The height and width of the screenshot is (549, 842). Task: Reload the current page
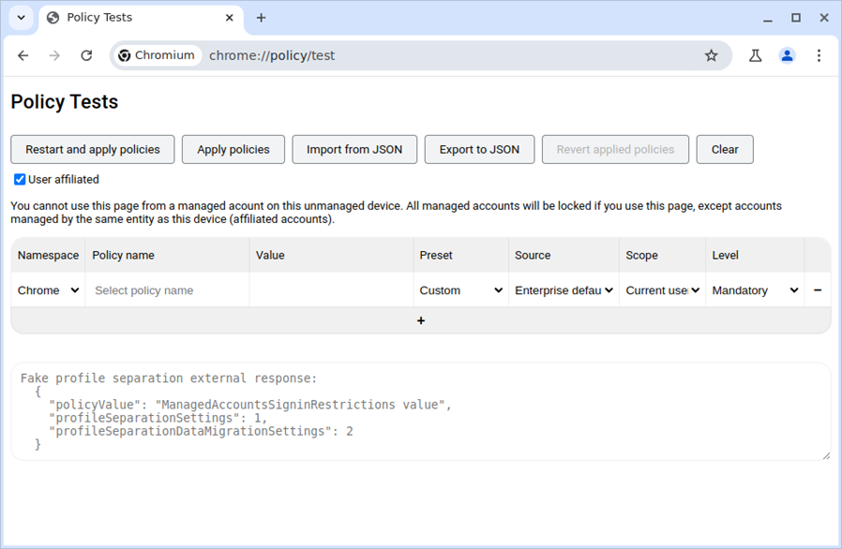(86, 55)
